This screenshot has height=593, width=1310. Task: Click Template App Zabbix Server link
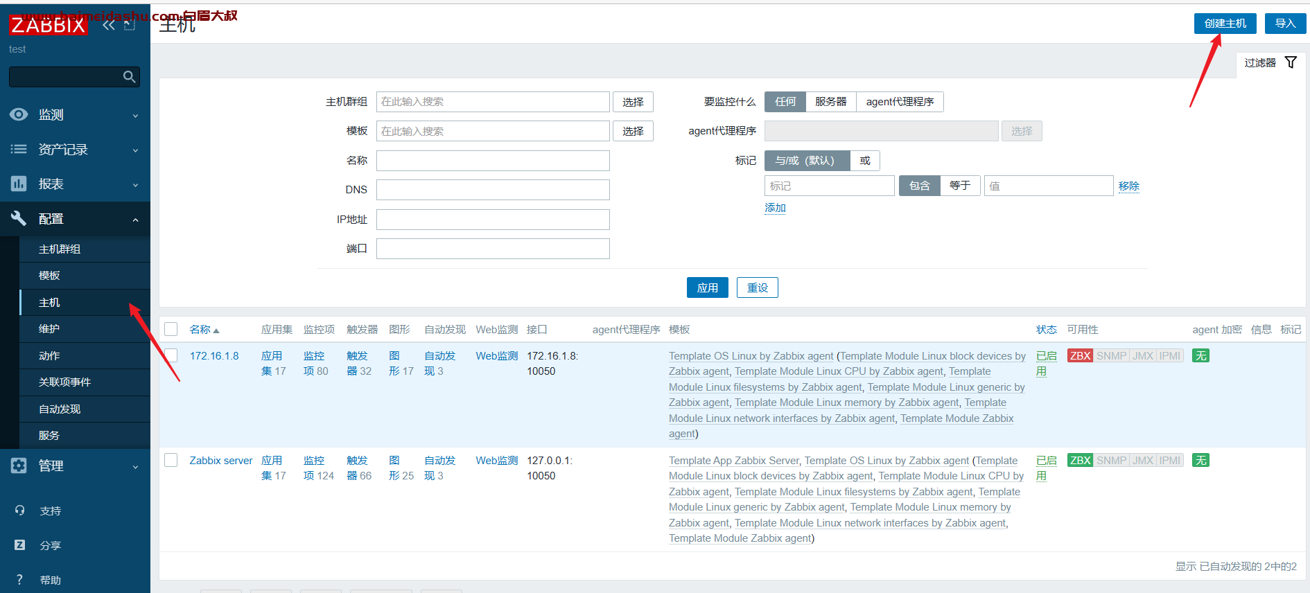pos(734,460)
